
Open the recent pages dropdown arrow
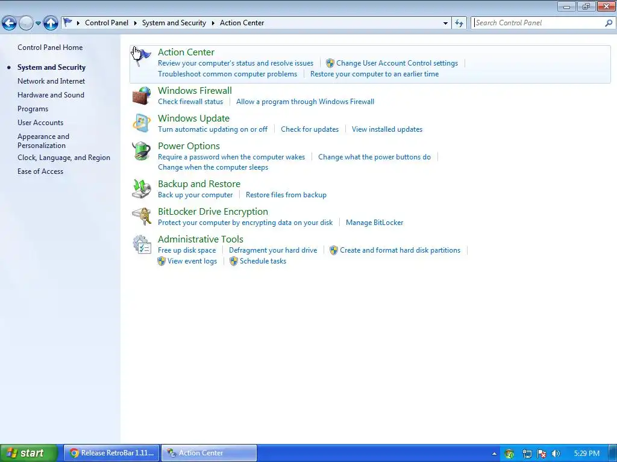pos(38,23)
